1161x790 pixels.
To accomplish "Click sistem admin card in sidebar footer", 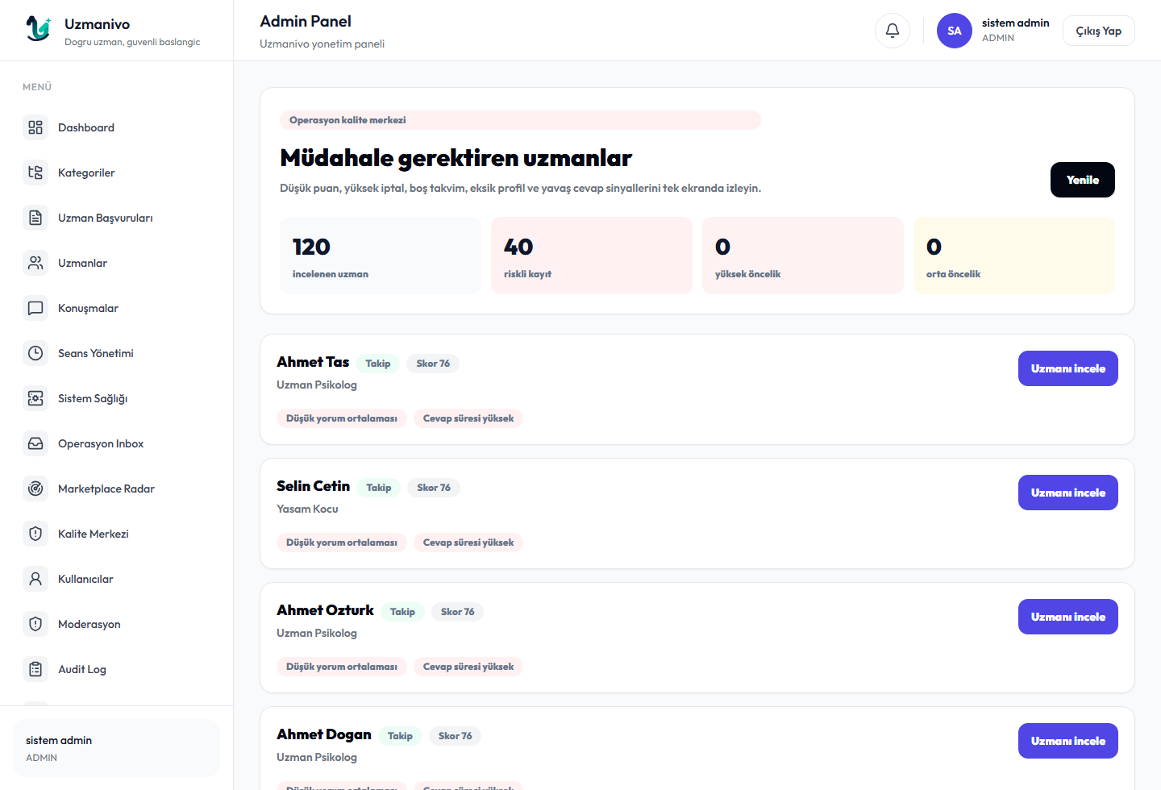I will pos(116,748).
